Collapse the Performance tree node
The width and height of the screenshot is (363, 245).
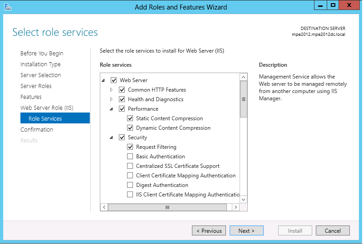(111, 109)
